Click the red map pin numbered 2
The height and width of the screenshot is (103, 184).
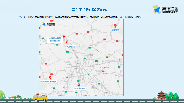click(x=64, y=37)
